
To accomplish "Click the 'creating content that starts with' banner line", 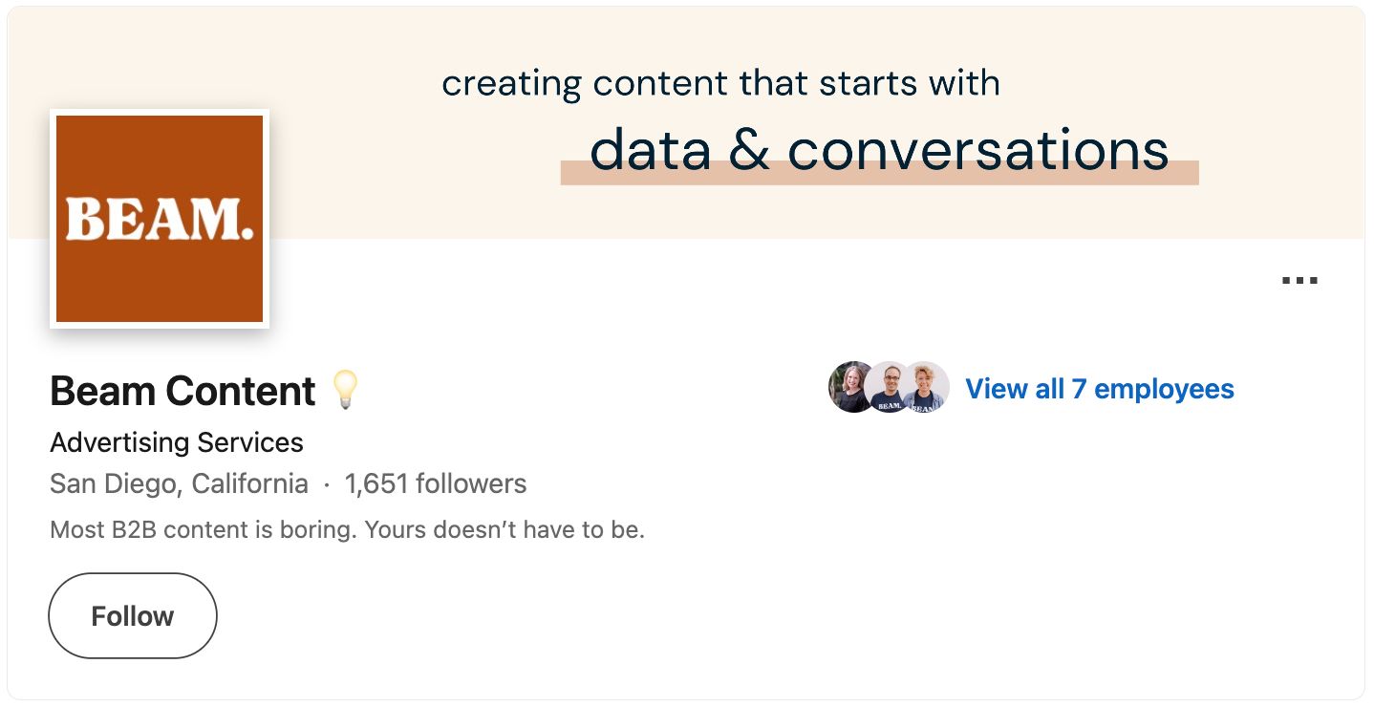I will click(x=720, y=84).
